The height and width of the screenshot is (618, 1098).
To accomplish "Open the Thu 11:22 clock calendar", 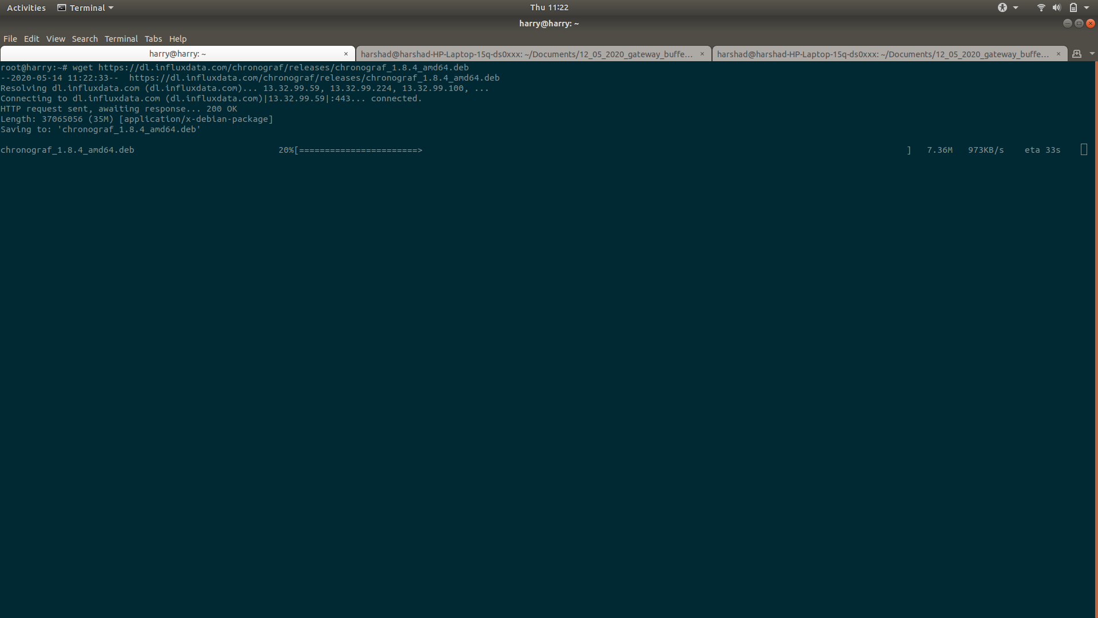I will click(549, 7).
